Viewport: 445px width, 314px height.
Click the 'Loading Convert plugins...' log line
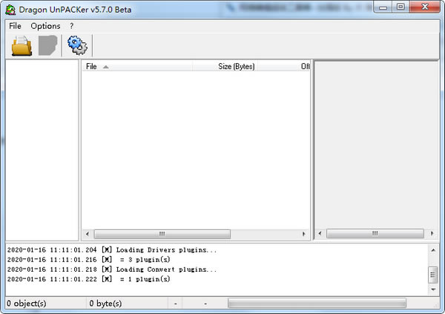112,269
